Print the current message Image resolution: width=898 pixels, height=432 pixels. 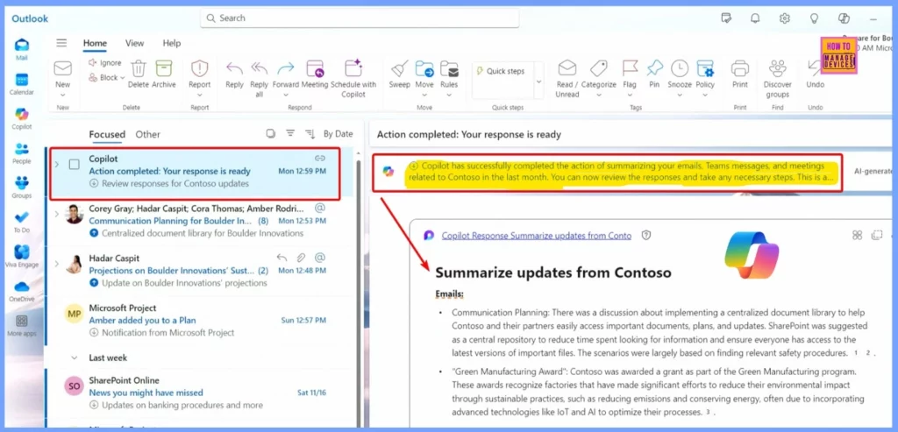click(x=740, y=74)
